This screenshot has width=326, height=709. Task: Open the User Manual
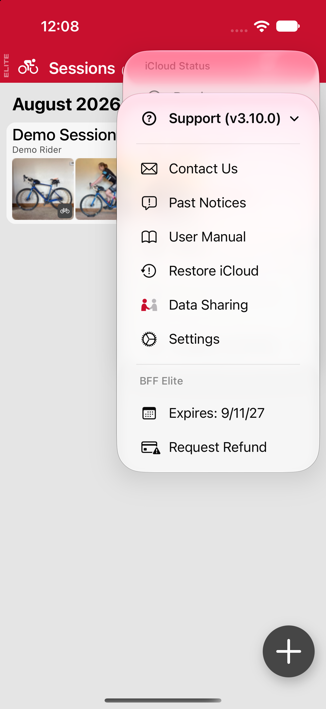point(218,237)
